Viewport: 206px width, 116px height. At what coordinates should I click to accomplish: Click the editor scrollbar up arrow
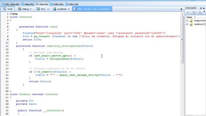pos(182,14)
